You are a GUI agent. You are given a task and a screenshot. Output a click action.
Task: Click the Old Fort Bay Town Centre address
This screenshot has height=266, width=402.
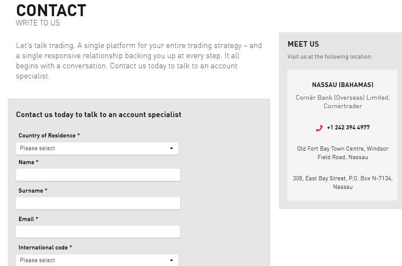[x=343, y=153]
